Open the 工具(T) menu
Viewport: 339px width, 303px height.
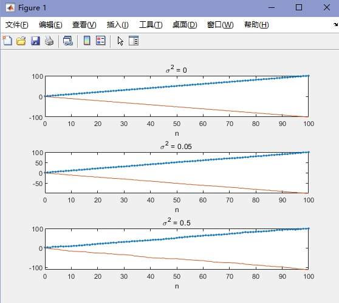(151, 25)
